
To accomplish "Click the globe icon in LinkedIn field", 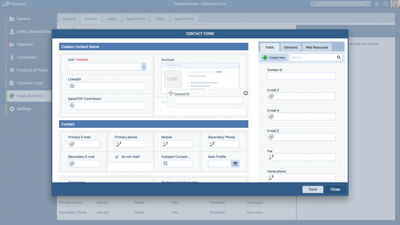I will [71, 86].
